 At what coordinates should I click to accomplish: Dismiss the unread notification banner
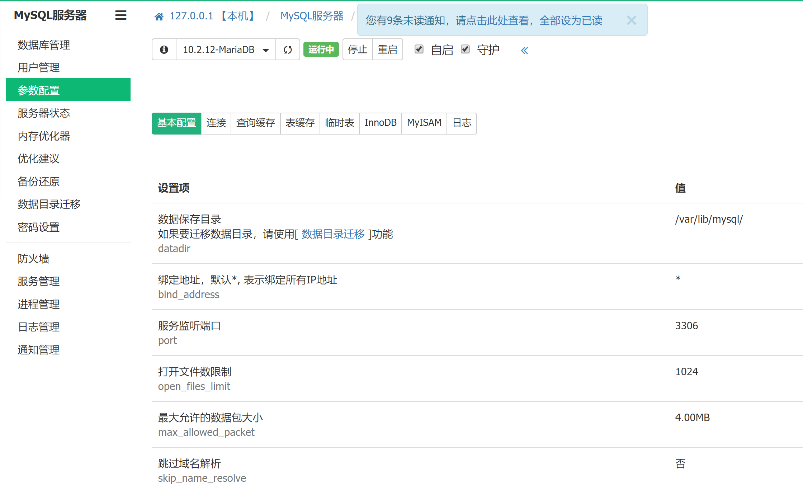631,20
